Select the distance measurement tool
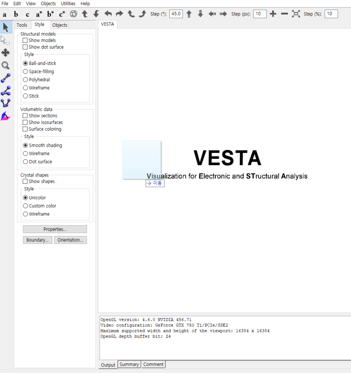Screen dimensions: 351x373 pos(5,78)
